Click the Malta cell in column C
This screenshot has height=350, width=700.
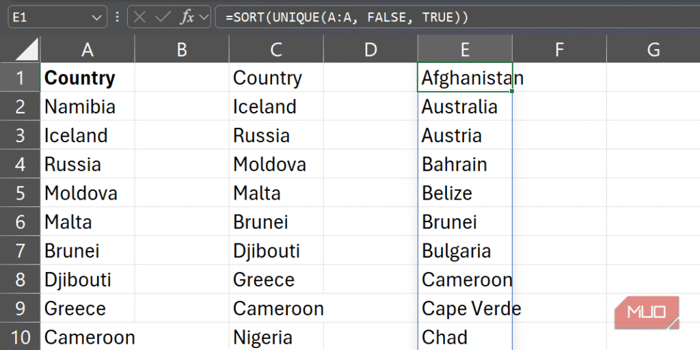click(276, 192)
